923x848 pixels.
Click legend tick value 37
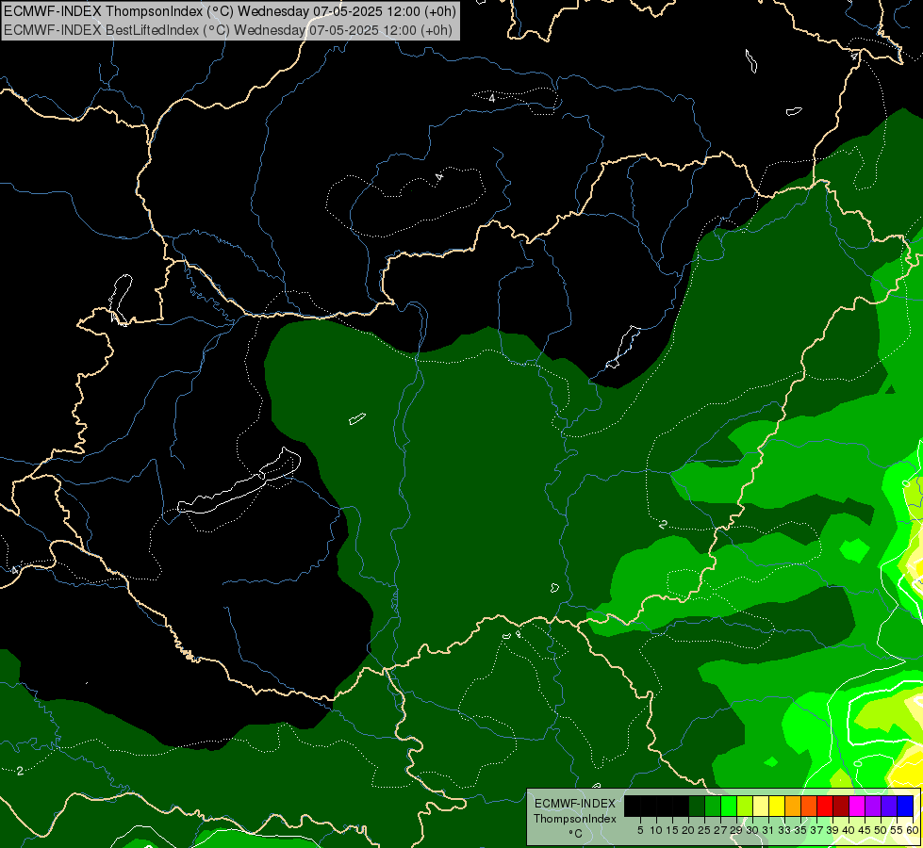pyautogui.click(x=816, y=830)
